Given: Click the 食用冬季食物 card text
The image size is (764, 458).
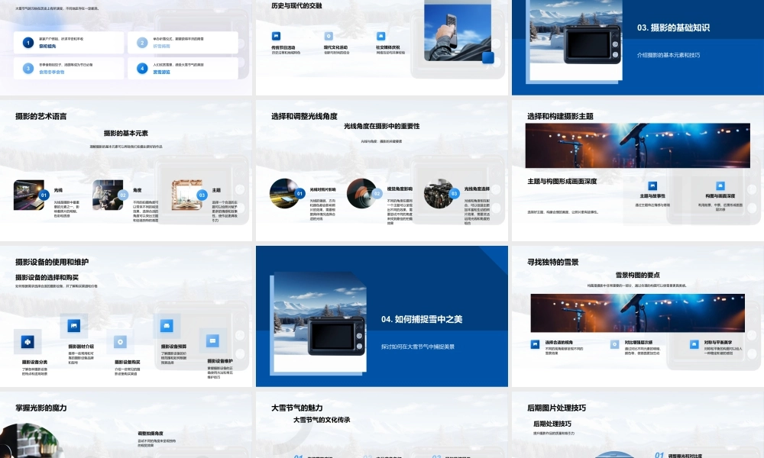Looking at the screenshot, I should [x=52, y=72].
